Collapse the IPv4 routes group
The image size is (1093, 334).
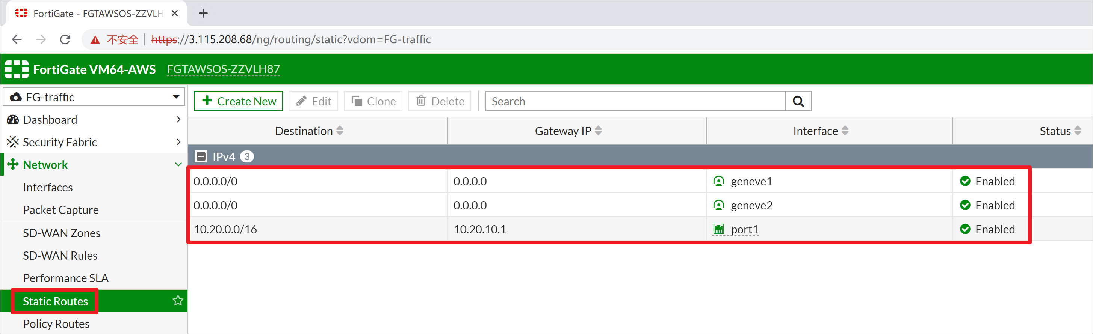coord(201,157)
